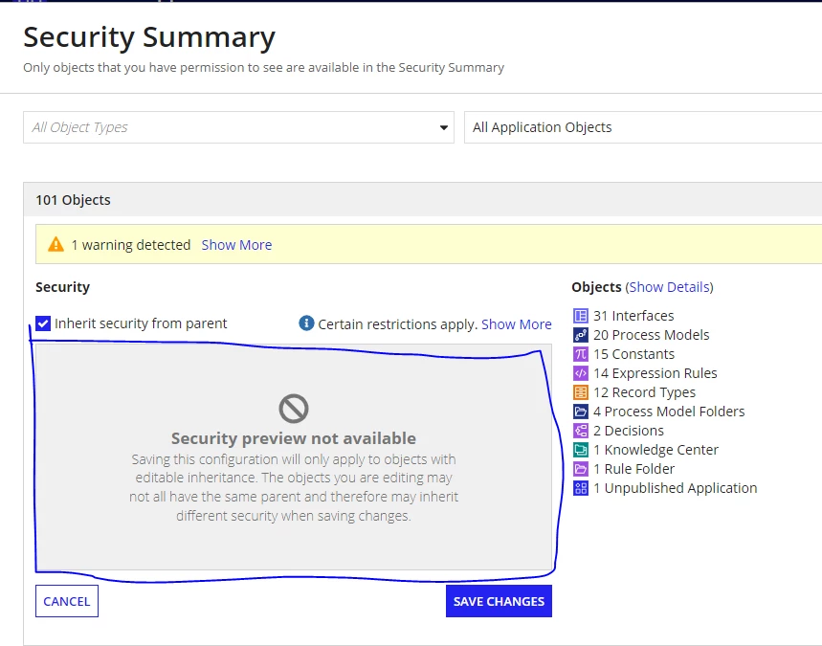Viewport: 822px width, 646px height.
Task: Click the '12 Record Types' text
Action: tap(644, 392)
